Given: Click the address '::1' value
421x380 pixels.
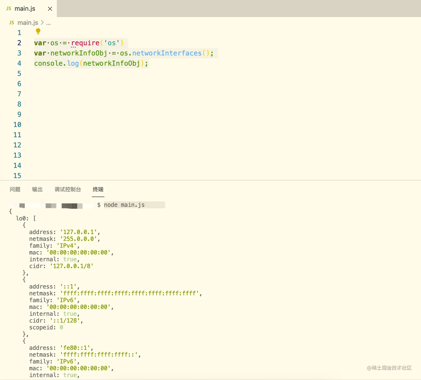Looking at the screenshot, I should 68,287.
